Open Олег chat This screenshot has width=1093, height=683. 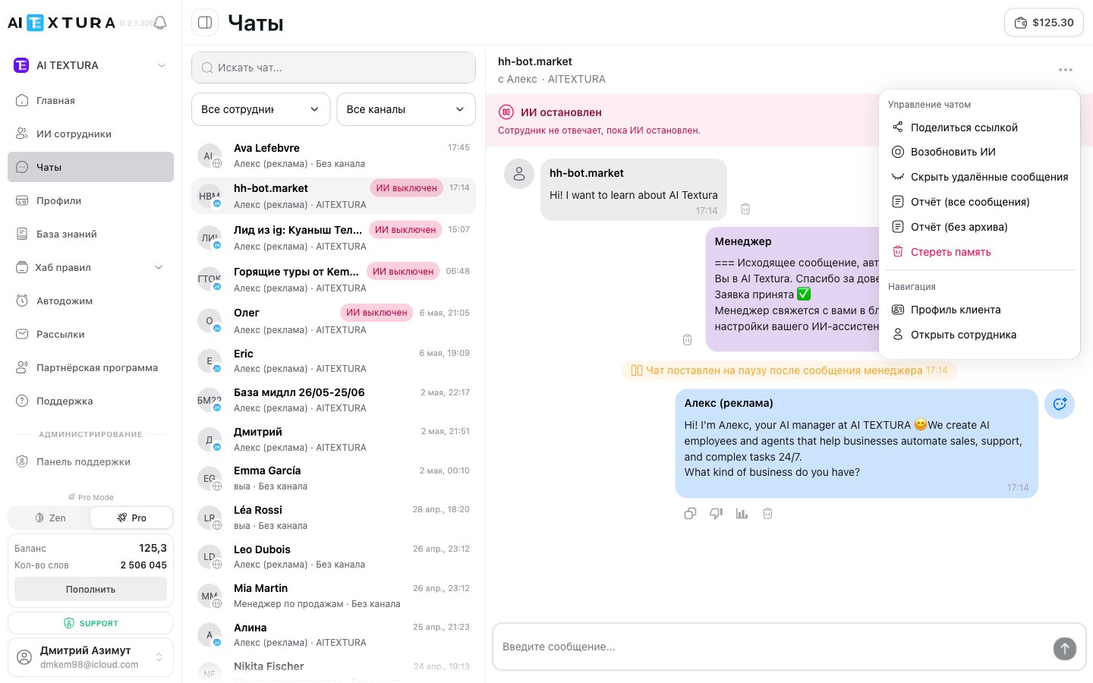(x=333, y=321)
